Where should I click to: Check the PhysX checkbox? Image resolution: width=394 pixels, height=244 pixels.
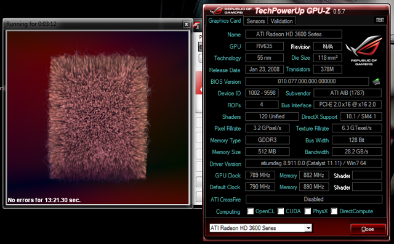point(308,211)
